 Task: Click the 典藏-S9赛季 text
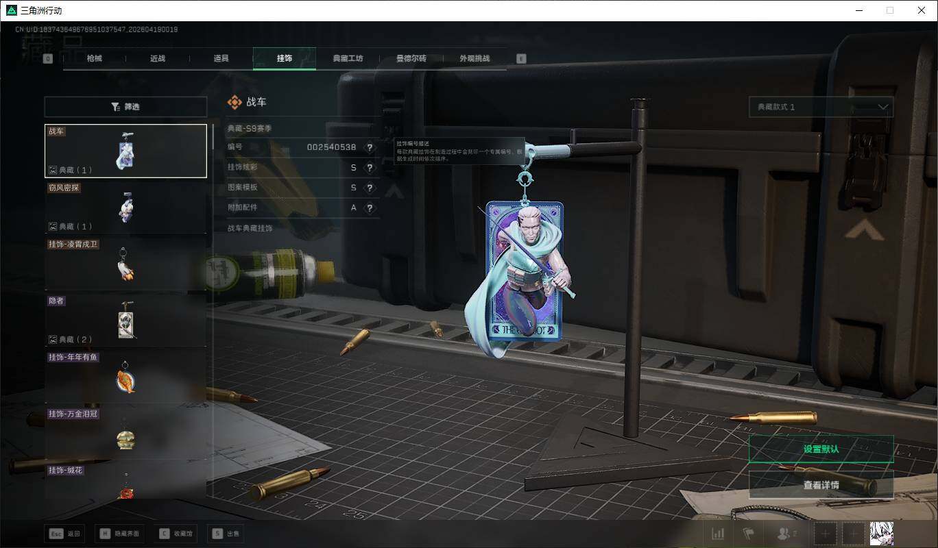pyautogui.click(x=250, y=128)
